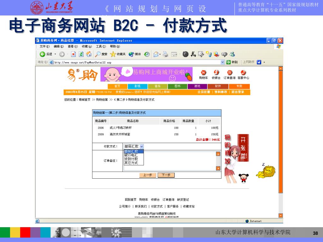Click the IE Back (后退) arrow button
323x242 pixels.
[43, 54]
